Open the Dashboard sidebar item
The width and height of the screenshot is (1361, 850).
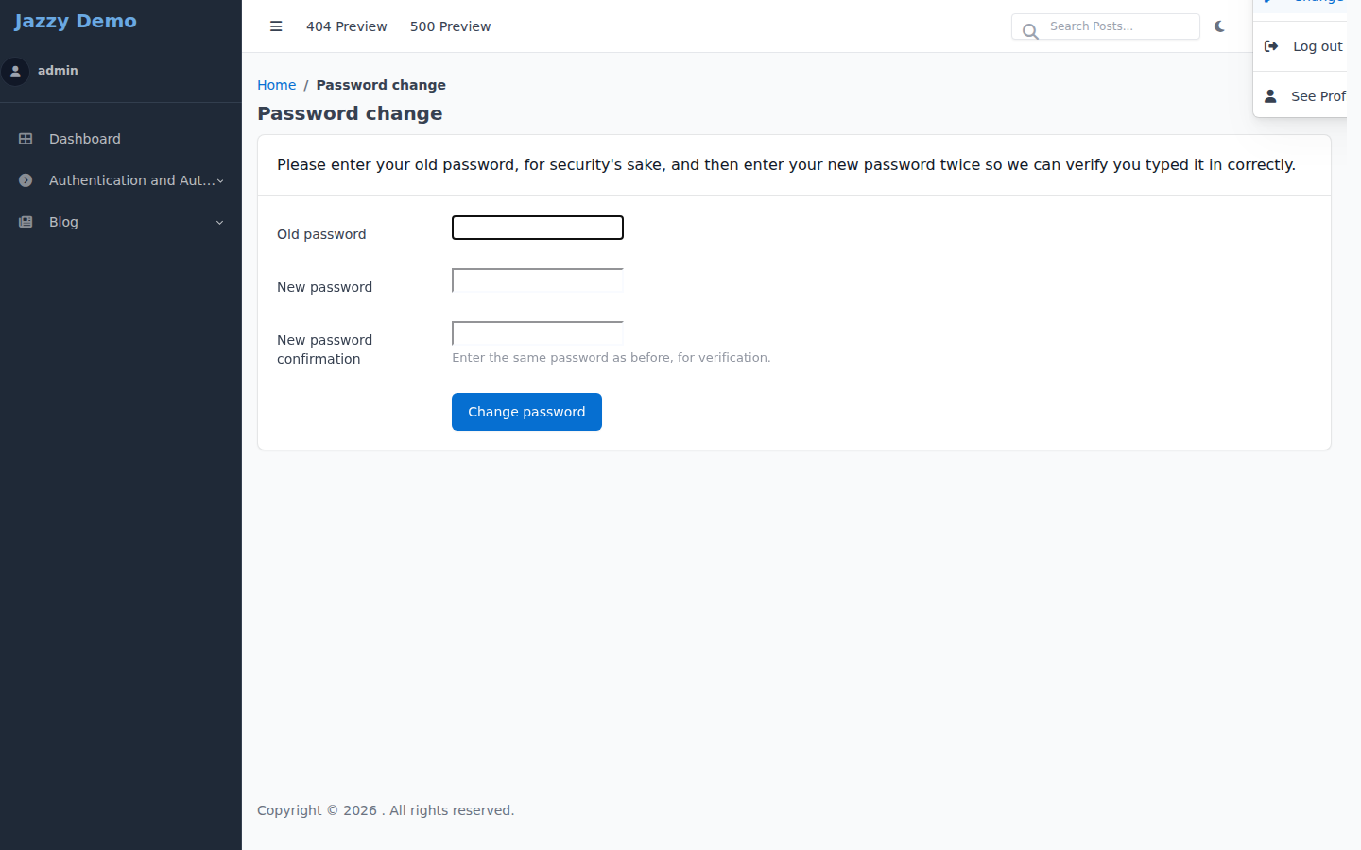[x=121, y=139]
